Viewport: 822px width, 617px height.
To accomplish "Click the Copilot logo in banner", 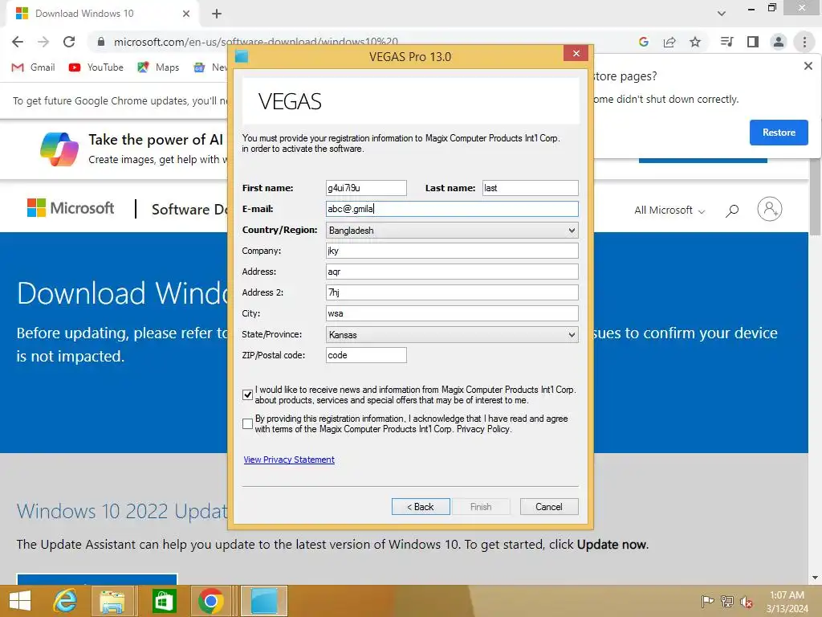I will 59,149.
